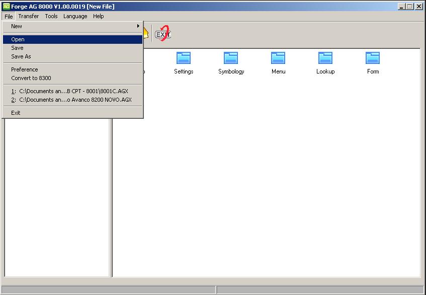The image size is (426, 295).
Task: Close the Forge AG 8000 window
Action: point(418,7)
